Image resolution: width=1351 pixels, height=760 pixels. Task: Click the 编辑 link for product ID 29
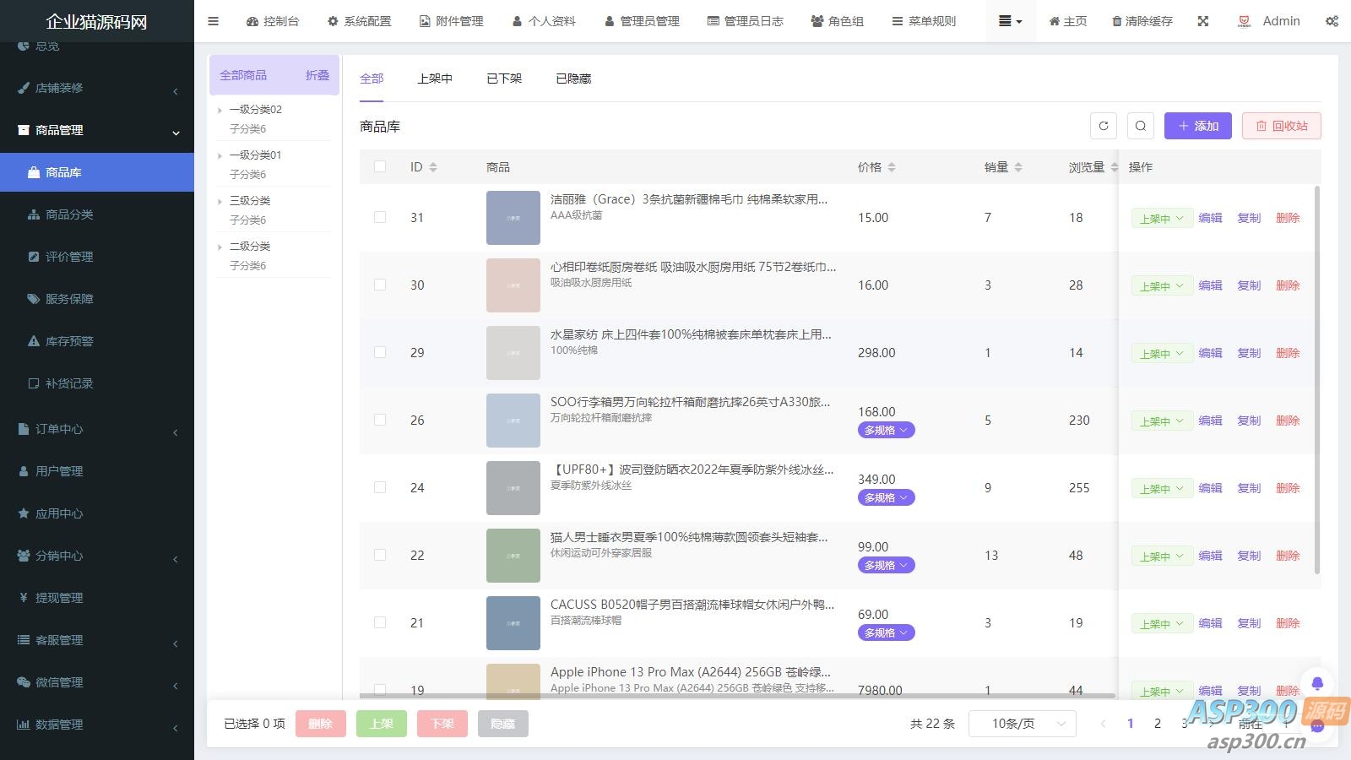pyautogui.click(x=1210, y=353)
